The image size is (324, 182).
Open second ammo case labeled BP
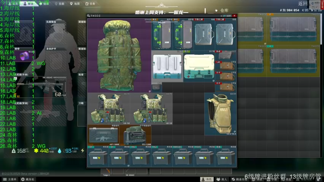point(119,157)
